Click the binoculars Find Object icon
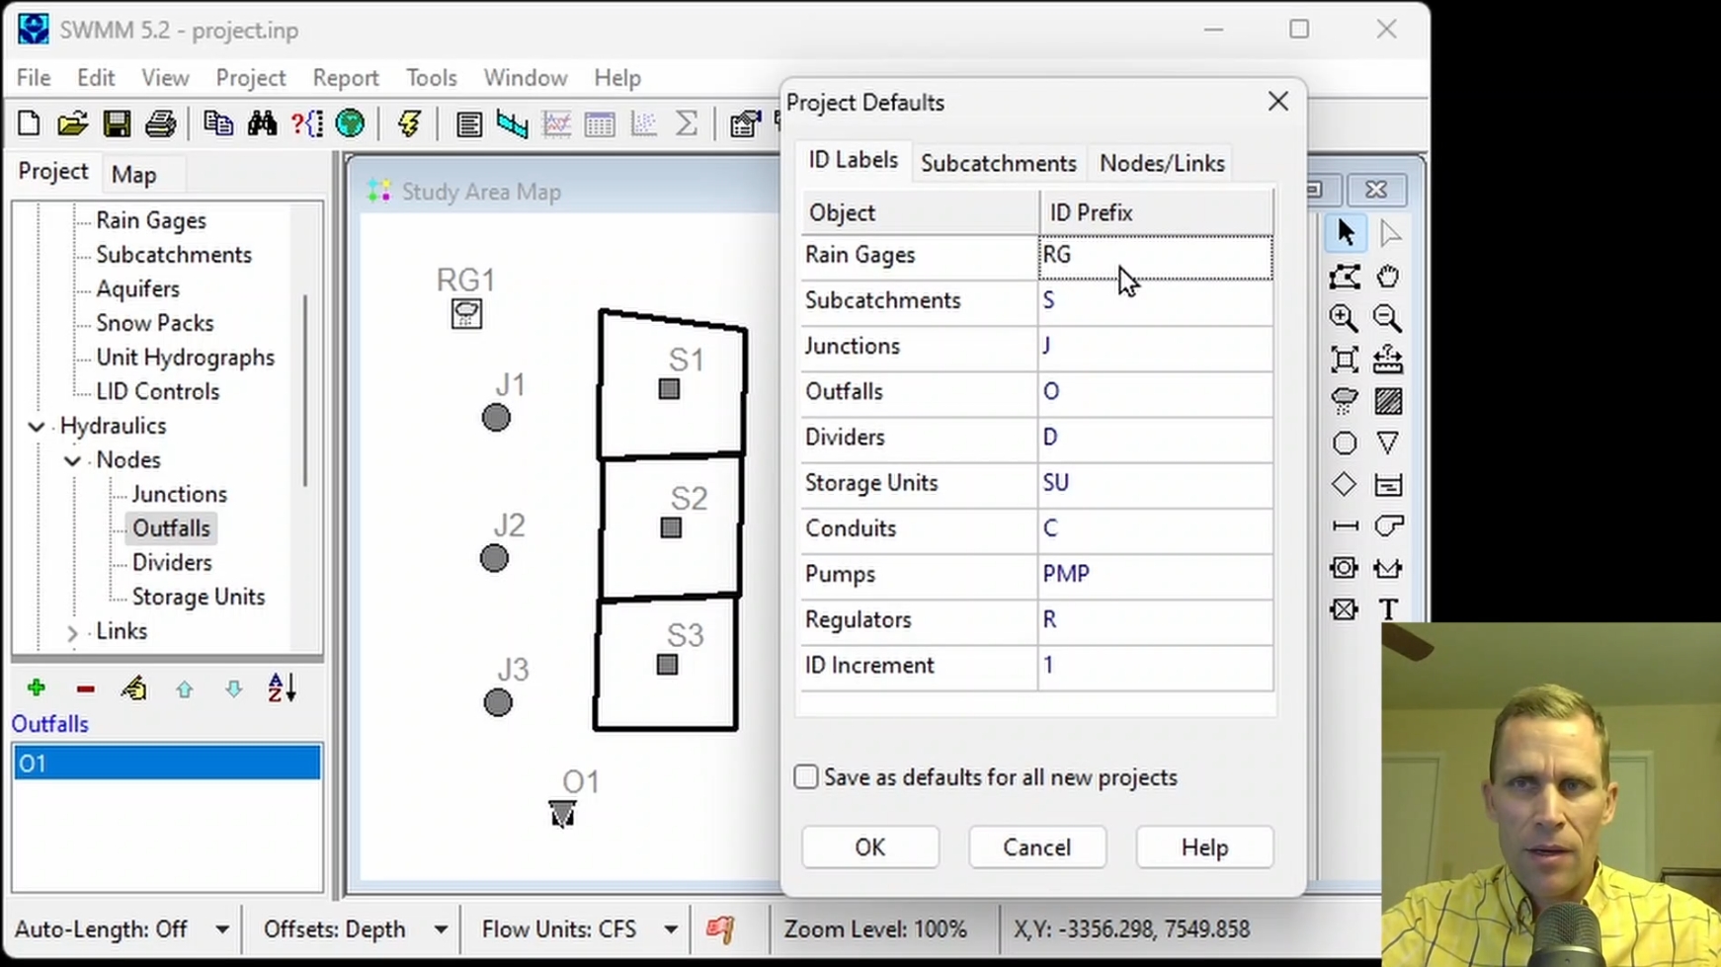 (262, 123)
